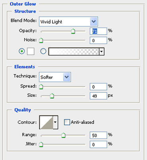The image size is (147, 160).
Task: Expand the gradient picker arrow
Action: tap(102, 51)
